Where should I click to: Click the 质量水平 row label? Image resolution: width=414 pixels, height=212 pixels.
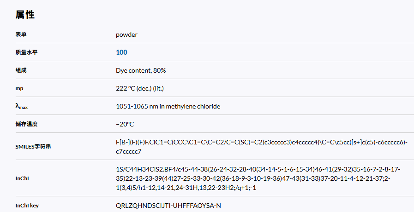pos(27,52)
